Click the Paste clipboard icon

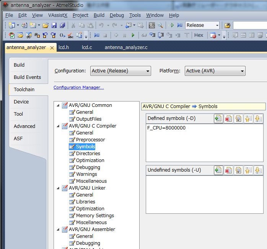(x=90, y=25)
